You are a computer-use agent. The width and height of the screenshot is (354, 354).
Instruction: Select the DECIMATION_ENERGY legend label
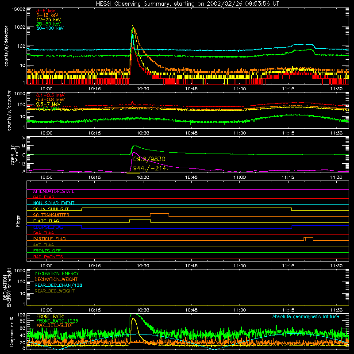[57, 273]
